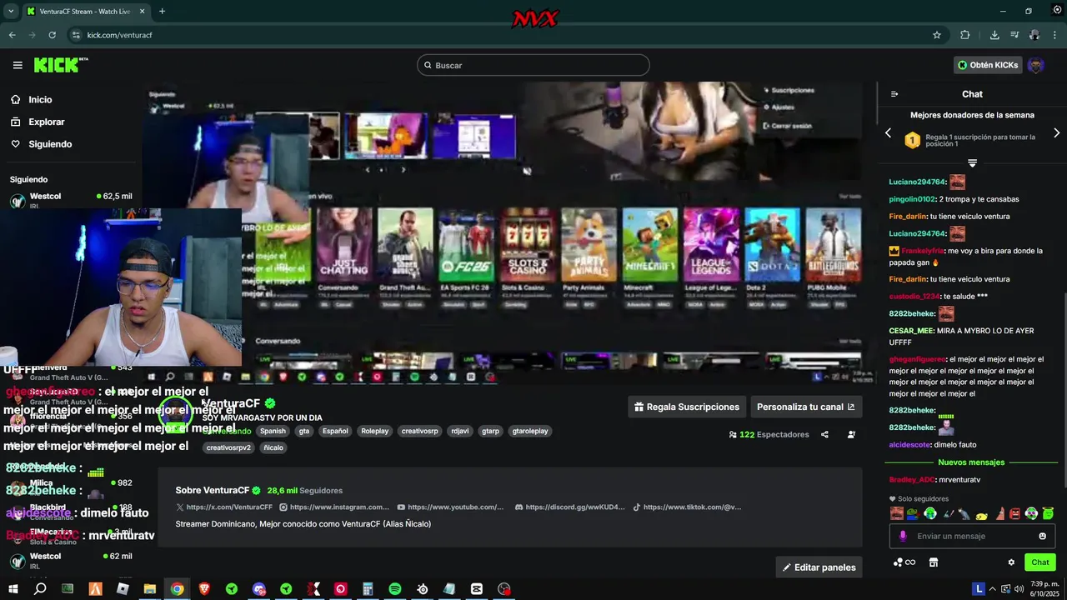
Task: Click username Bradley_ADC in chat
Action: pos(912,480)
